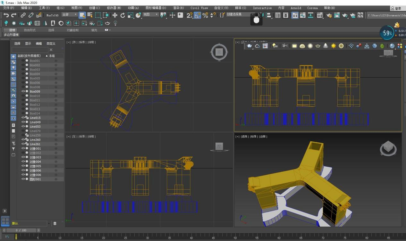
Task: Open the 创建选择集 named selection dropdown
Action: coord(241,14)
